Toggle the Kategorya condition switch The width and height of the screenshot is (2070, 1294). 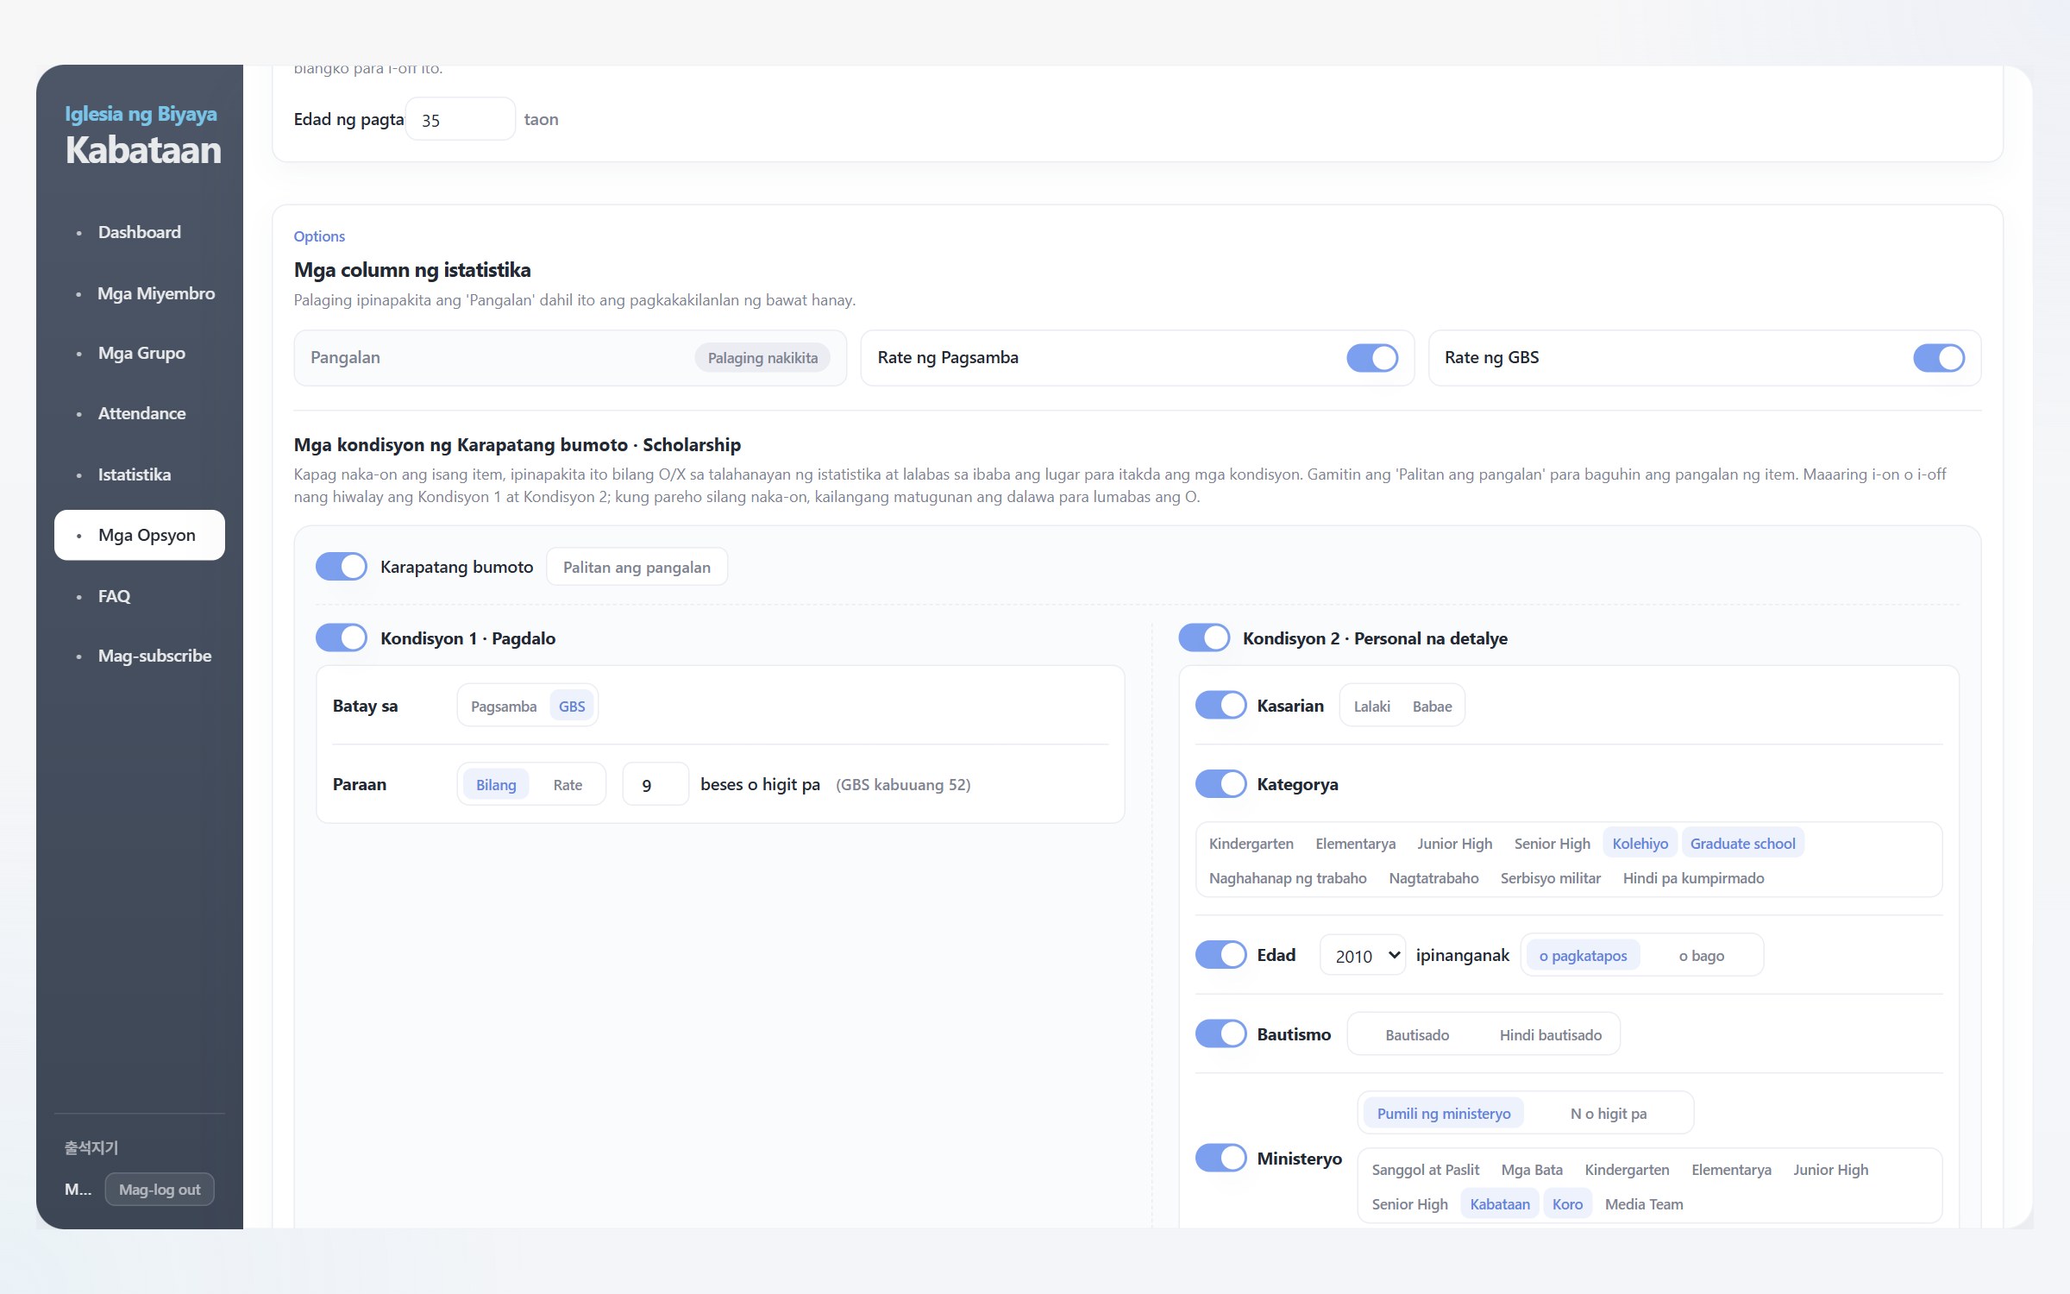point(1220,784)
